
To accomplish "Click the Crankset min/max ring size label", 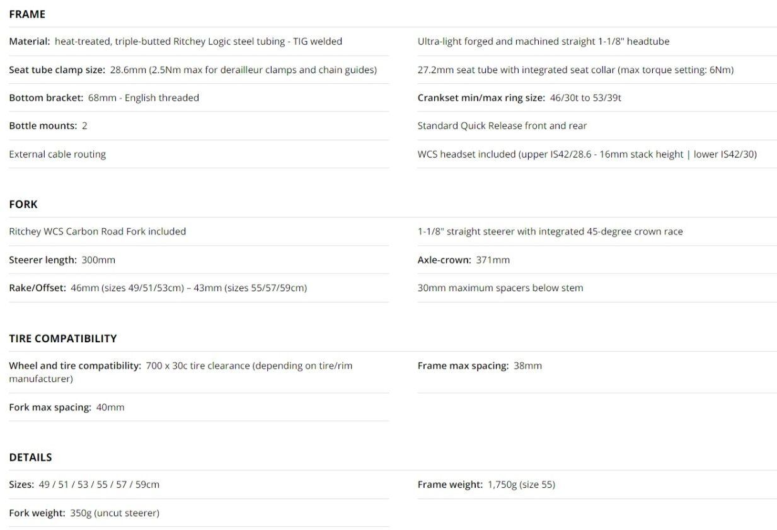I will [481, 98].
